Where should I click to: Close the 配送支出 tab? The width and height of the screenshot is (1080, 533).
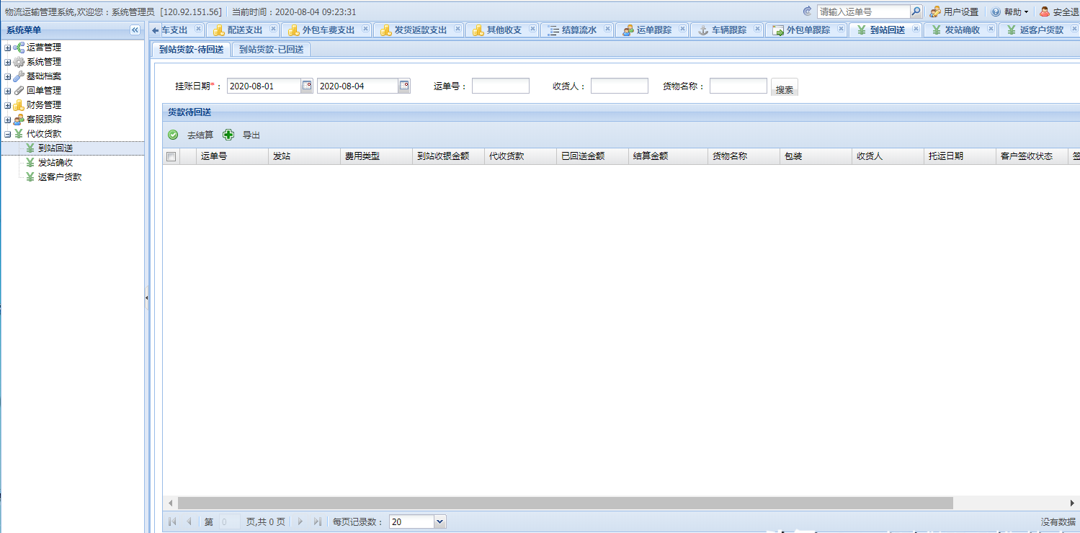(x=273, y=29)
